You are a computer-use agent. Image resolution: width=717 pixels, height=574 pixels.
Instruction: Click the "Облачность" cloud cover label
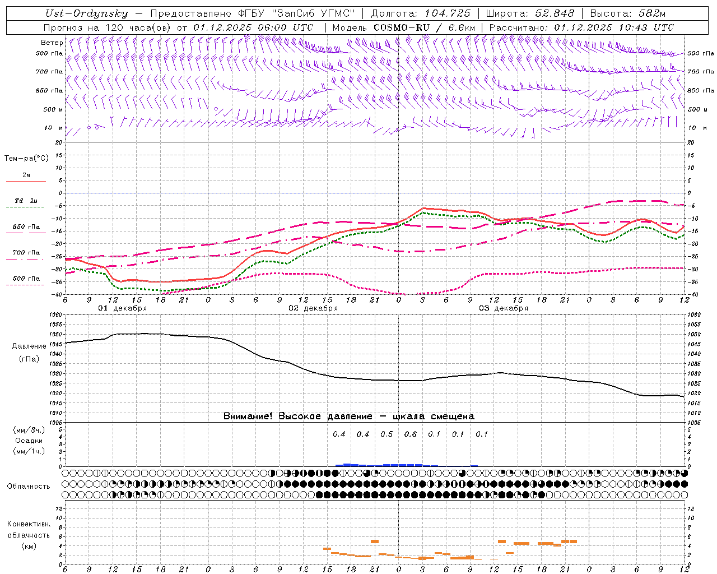click(29, 487)
